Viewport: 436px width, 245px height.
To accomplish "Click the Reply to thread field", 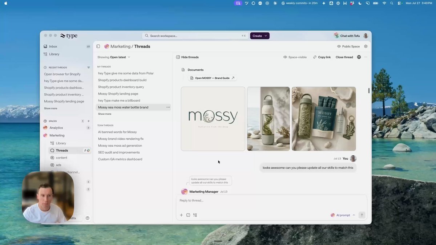I will [271, 200].
